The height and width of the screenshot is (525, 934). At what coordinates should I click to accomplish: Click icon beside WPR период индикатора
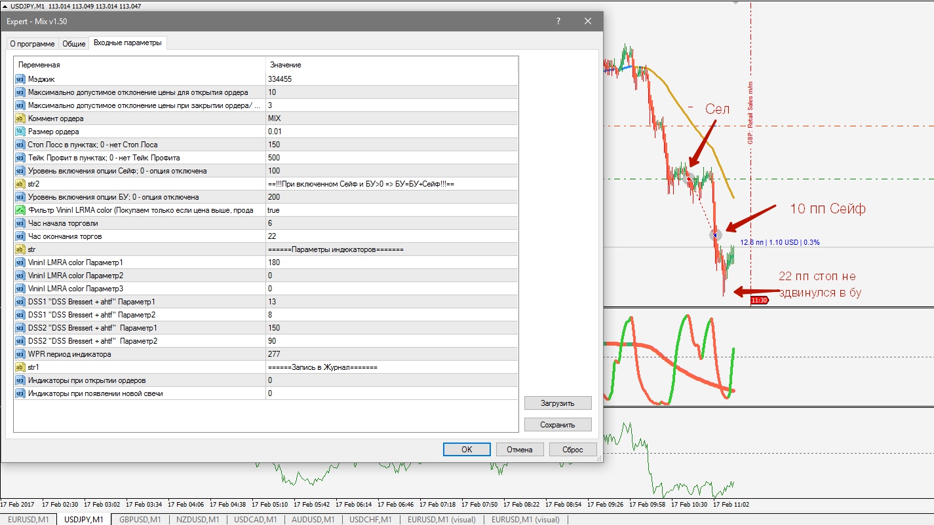pos(20,354)
